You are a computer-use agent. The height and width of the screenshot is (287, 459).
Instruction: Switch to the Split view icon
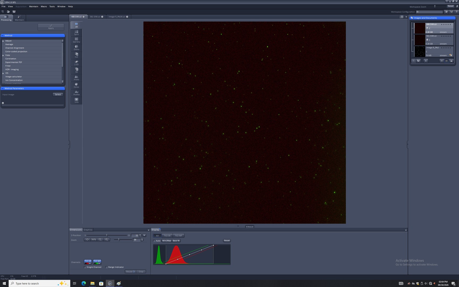[x=76, y=33]
